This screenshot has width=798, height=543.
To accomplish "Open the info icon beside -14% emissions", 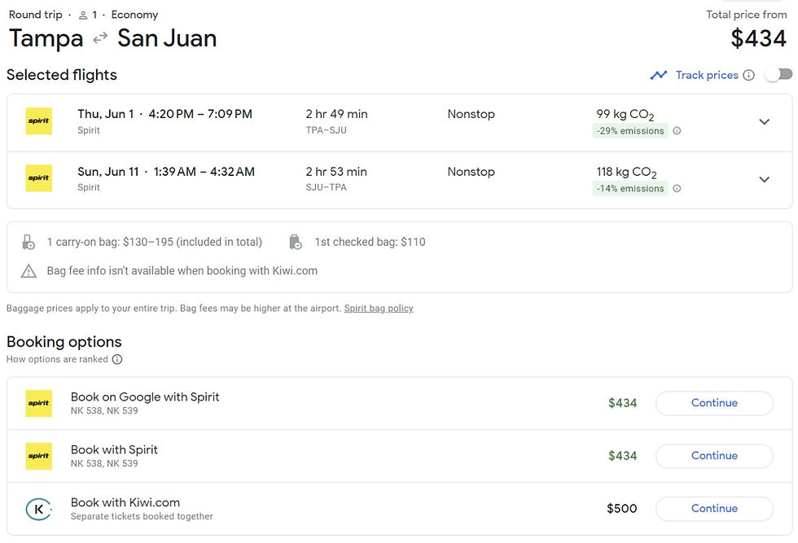I will 677,188.
